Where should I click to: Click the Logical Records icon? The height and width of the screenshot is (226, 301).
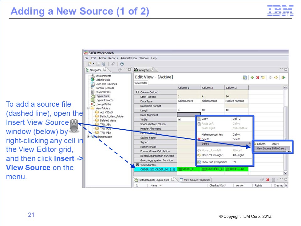point(92,100)
